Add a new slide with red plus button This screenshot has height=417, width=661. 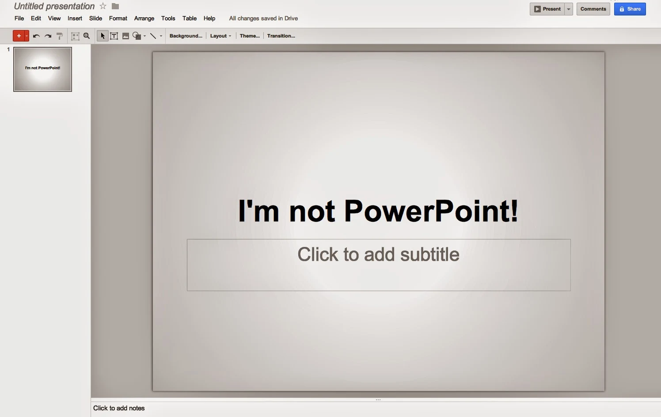pyautogui.click(x=19, y=36)
